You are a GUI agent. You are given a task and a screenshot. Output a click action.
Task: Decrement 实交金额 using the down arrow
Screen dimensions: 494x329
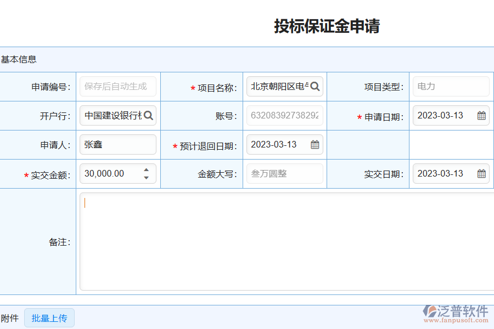146,177
